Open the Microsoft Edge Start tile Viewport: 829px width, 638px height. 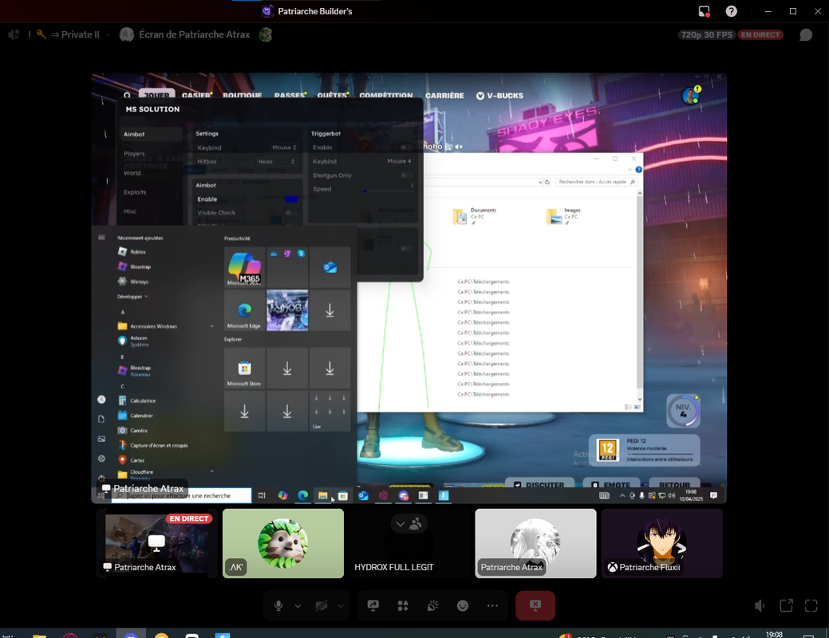244,311
